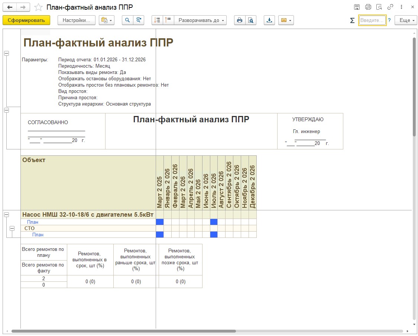Click the План link under СТО
418x336 pixels.
[x=38, y=235]
